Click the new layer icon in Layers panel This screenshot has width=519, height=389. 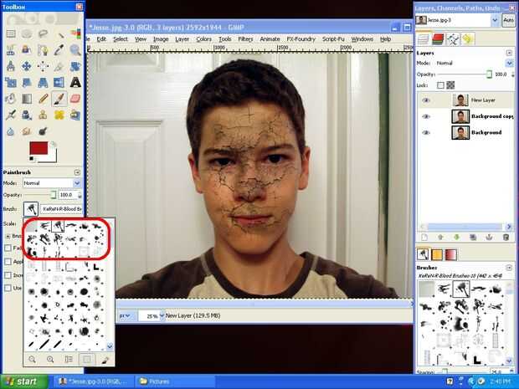pos(424,238)
